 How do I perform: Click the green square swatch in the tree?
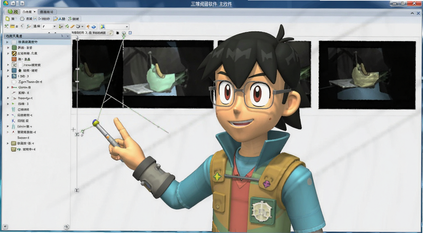[x=14, y=48]
